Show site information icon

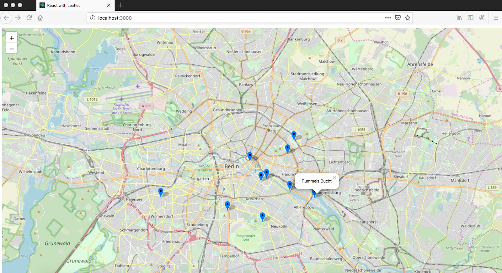click(93, 18)
